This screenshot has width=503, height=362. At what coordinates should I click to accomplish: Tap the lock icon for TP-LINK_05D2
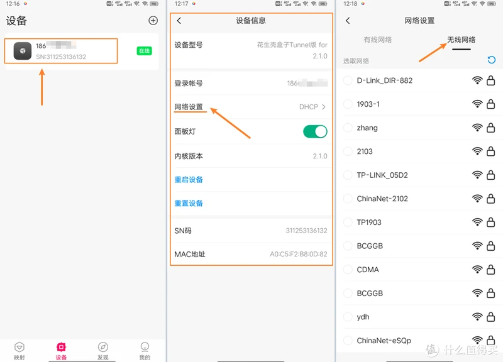(490, 175)
